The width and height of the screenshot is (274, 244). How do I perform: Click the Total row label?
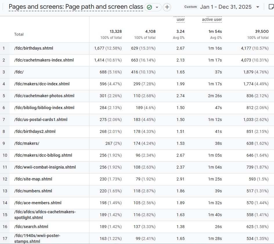(x=19, y=34)
